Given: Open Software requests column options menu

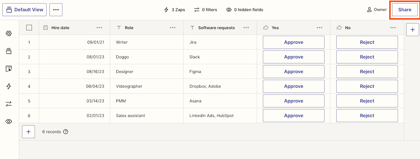Looking at the screenshot, I should (246, 28).
